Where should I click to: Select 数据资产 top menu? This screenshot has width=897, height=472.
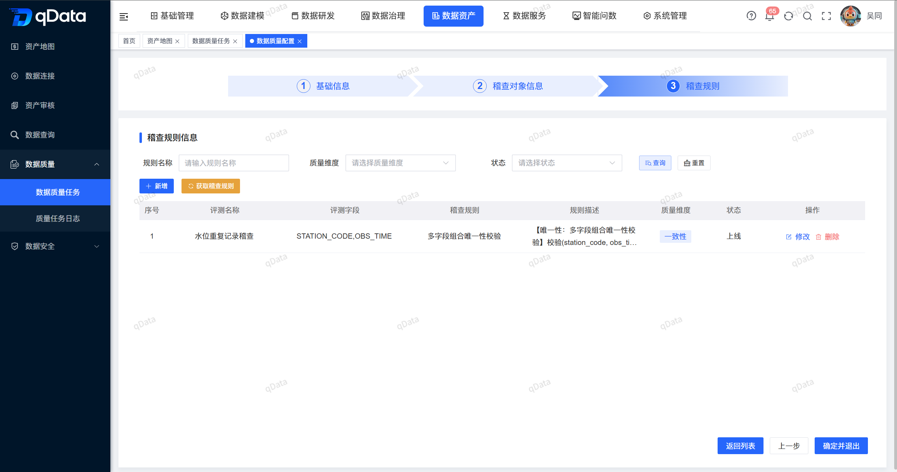point(453,16)
